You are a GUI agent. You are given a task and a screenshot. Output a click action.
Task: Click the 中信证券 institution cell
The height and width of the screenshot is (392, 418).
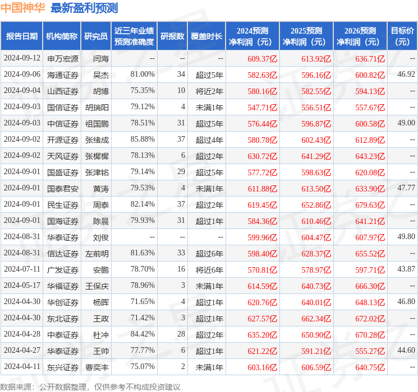click(63, 124)
